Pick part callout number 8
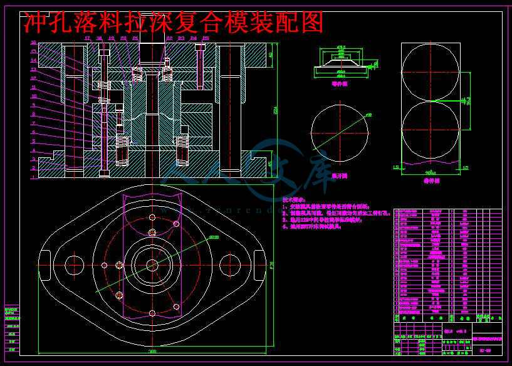The width and height of the screenshot is (512, 366). coord(34,114)
